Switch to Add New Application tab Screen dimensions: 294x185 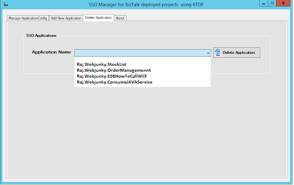coord(66,18)
